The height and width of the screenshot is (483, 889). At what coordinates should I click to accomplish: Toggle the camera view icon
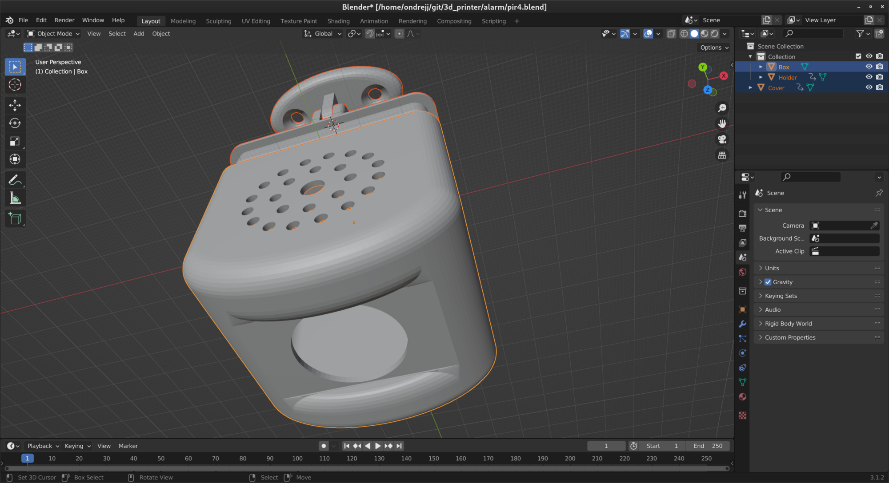(722, 139)
